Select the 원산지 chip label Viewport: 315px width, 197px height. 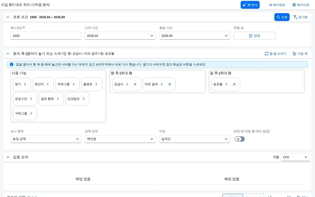point(39,84)
